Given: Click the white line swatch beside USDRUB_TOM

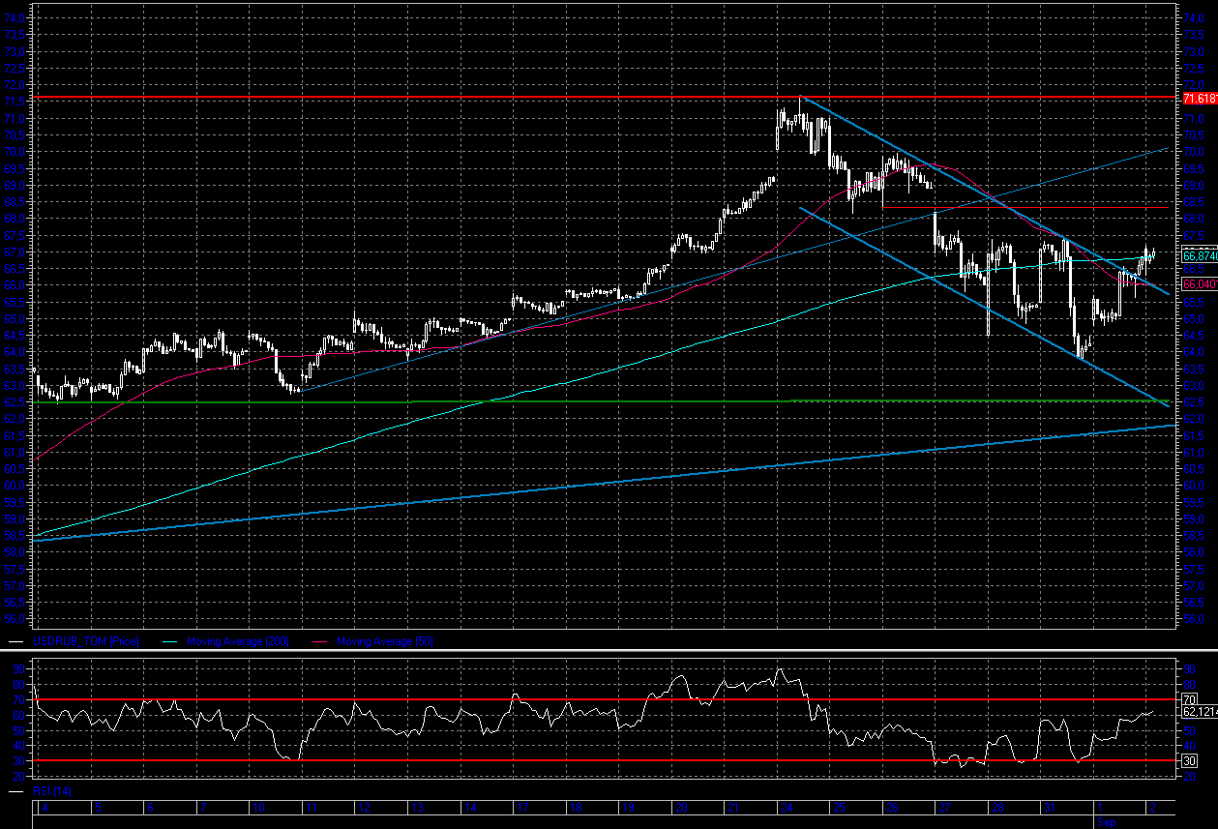Looking at the screenshot, I should pyautogui.click(x=15, y=641).
